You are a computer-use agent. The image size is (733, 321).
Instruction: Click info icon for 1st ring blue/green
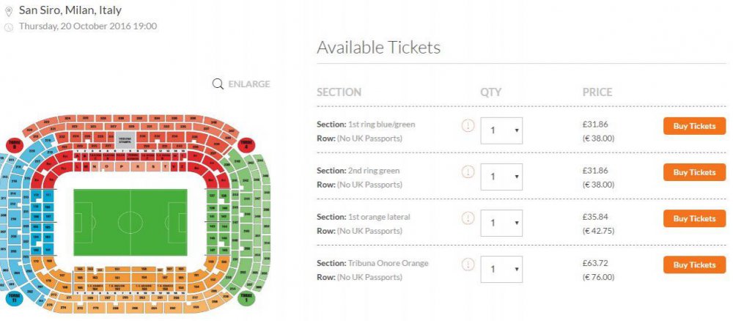(468, 125)
